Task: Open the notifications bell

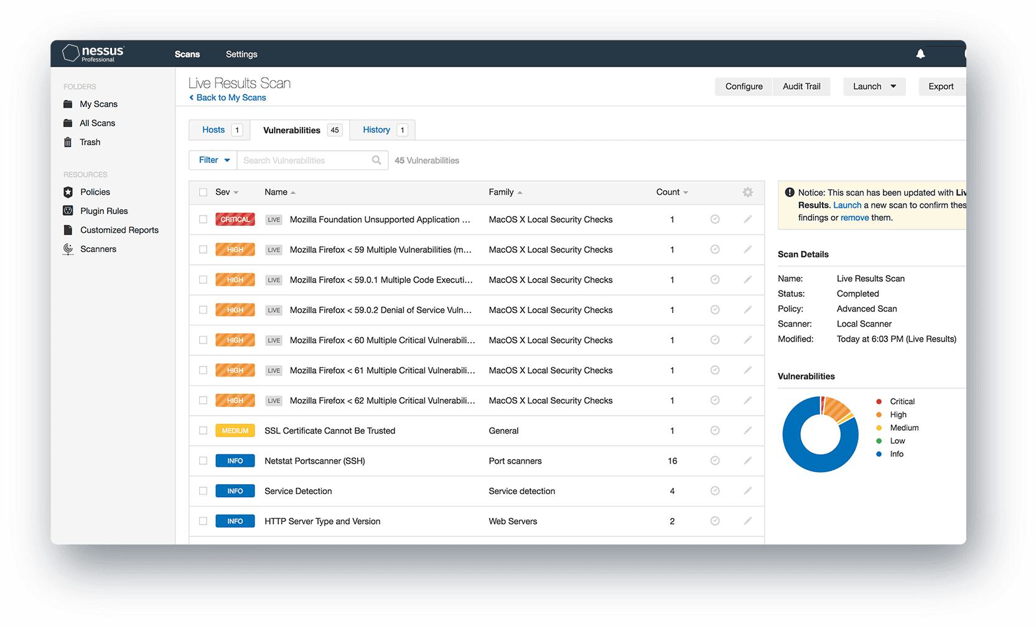Action: (x=920, y=54)
